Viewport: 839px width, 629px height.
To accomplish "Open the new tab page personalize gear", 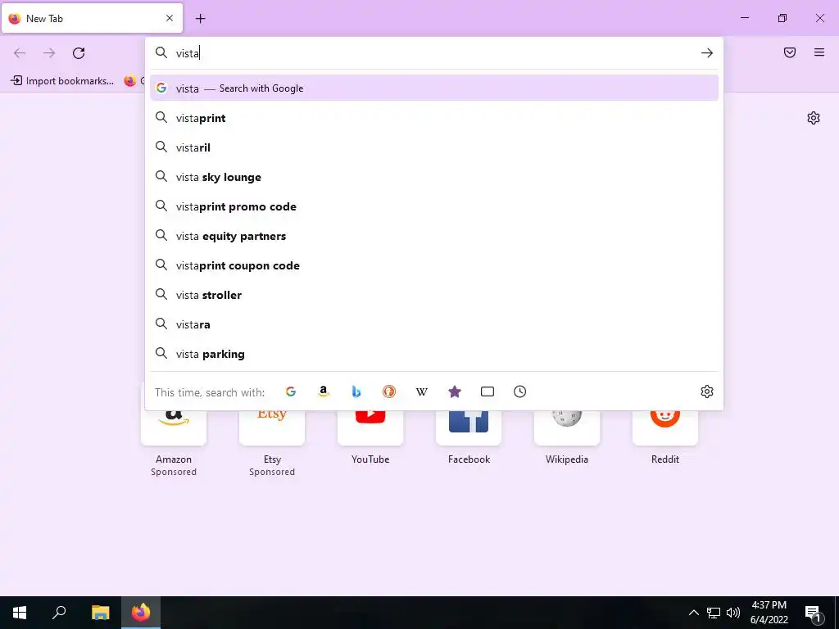I will 814,118.
